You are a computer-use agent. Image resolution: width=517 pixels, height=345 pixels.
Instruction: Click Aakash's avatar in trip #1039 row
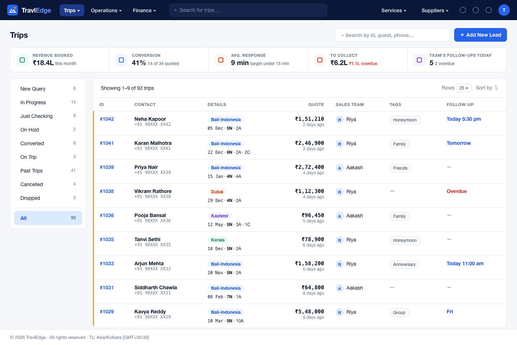(x=340, y=168)
